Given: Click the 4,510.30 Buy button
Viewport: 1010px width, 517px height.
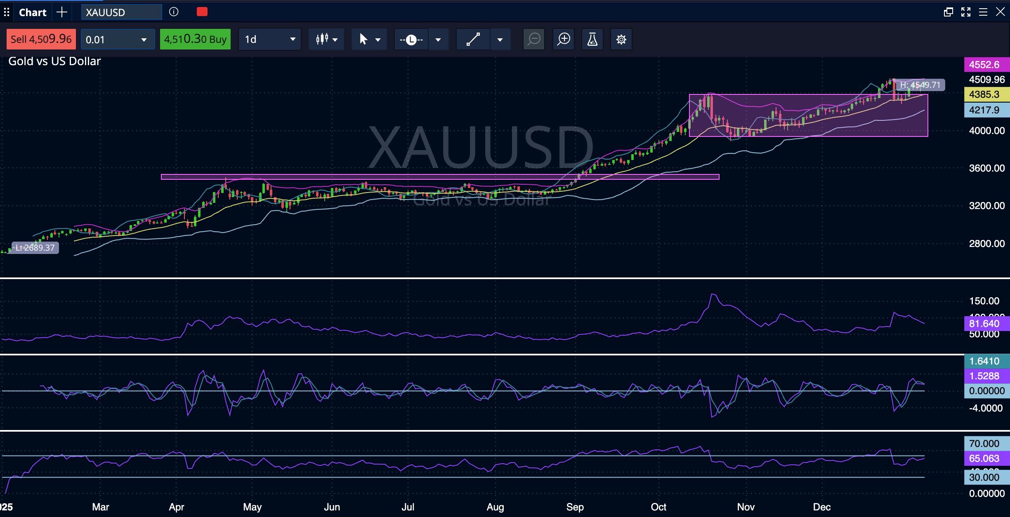Looking at the screenshot, I should 195,39.
